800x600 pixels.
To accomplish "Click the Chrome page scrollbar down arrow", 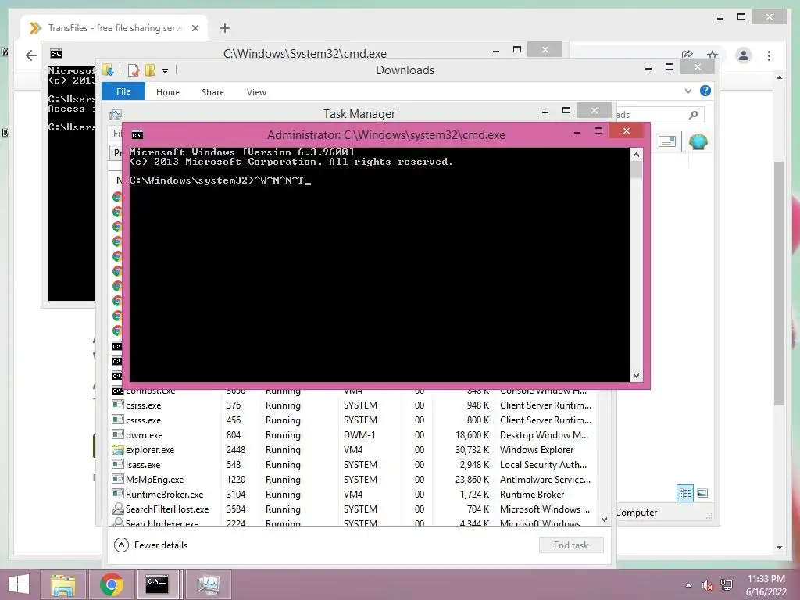I will (779, 548).
